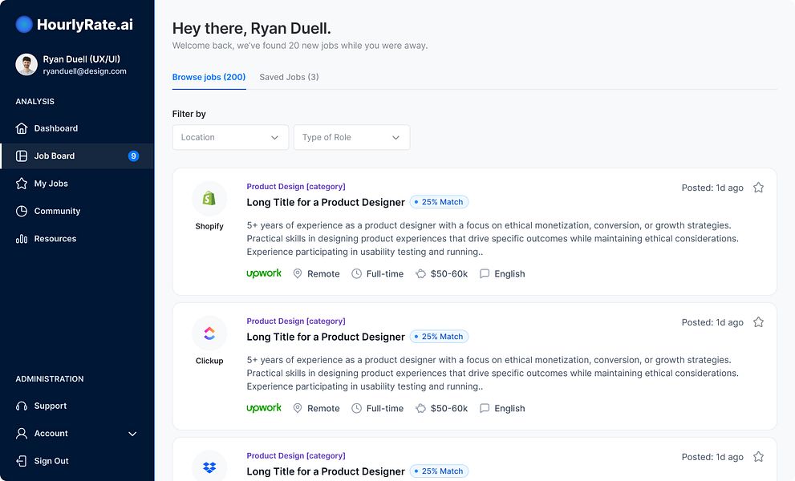Click the Clickup company logo
The height and width of the screenshot is (481, 795).
click(x=209, y=333)
